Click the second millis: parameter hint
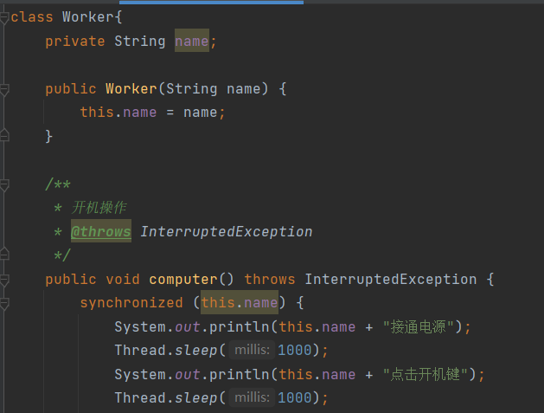The height and width of the screenshot is (413, 544). 253,398
